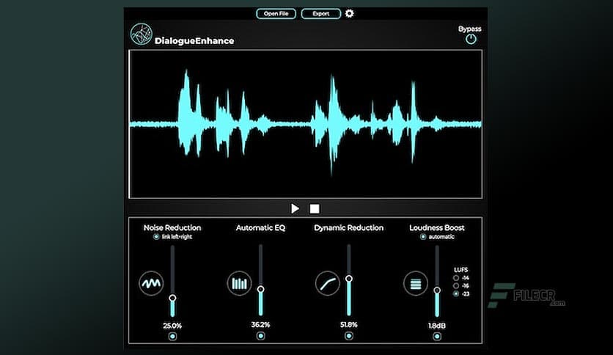Click the Open File button
The height and width of the screenshot is (355, 613).
pos(276,14)
